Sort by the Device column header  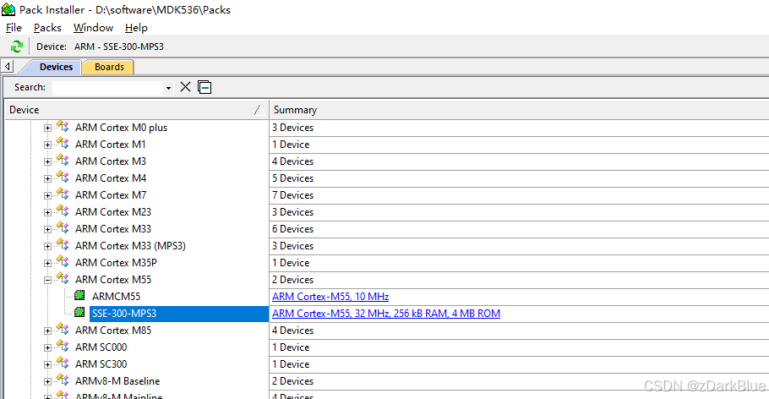click(x=137, y=110)
